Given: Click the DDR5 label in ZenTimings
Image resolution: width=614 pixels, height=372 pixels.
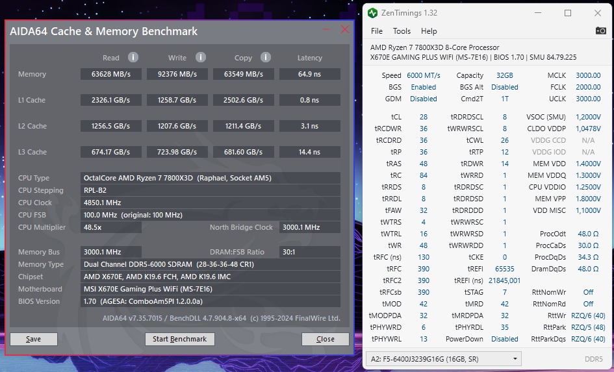Looking at the screenshot, I should tap(593, 359).
